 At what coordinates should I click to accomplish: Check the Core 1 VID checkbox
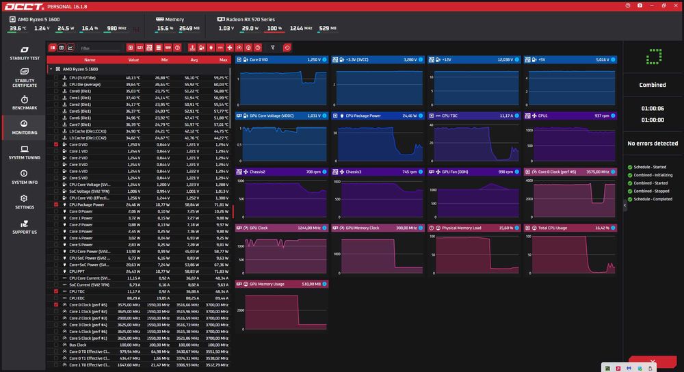[x=56, y=151]
